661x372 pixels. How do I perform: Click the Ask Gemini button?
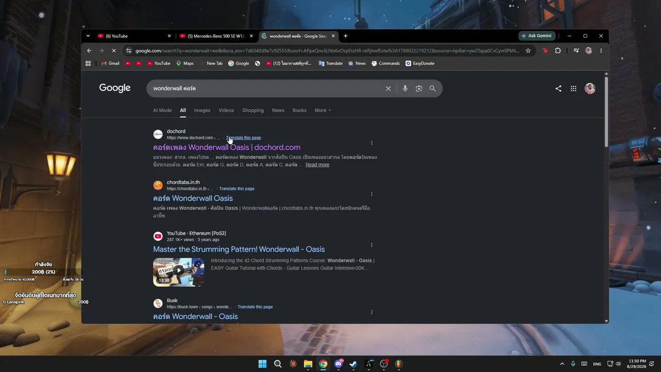[537, 36]
